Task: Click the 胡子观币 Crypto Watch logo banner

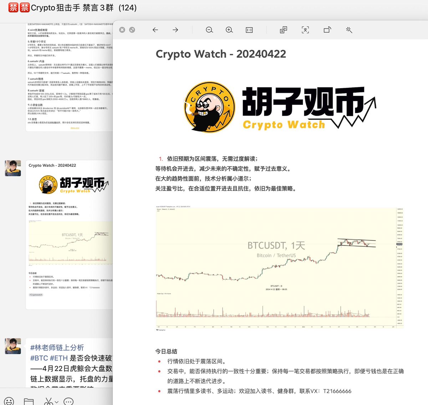Action: click(x=280, y=107)
